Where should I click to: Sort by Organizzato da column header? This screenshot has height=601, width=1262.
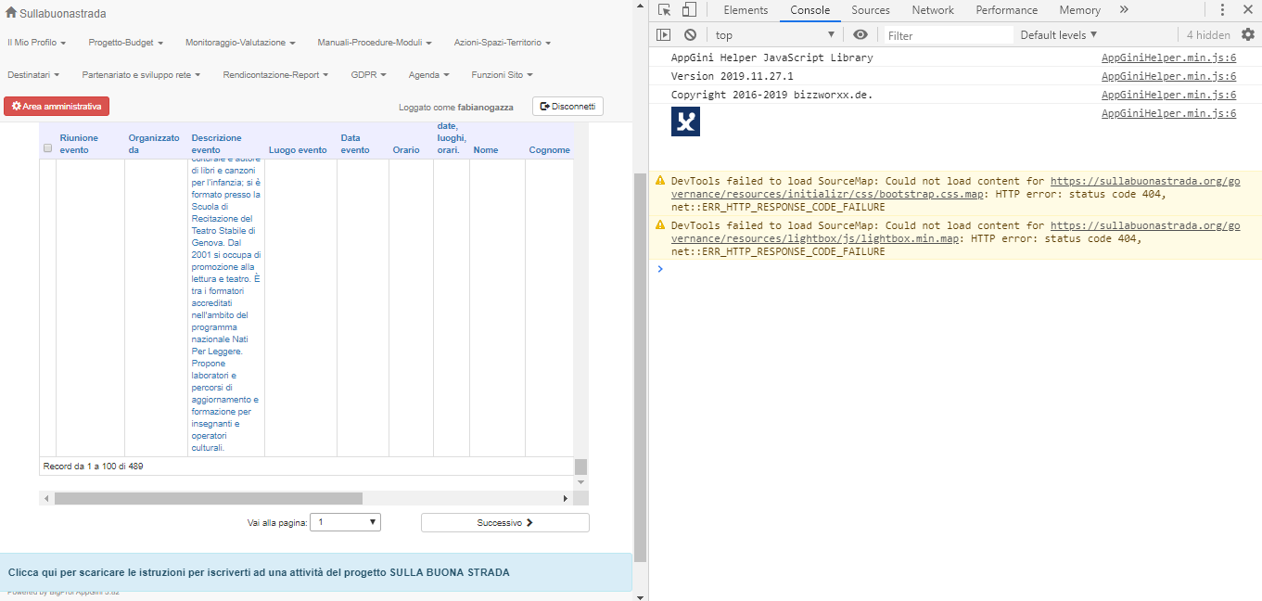154,144
